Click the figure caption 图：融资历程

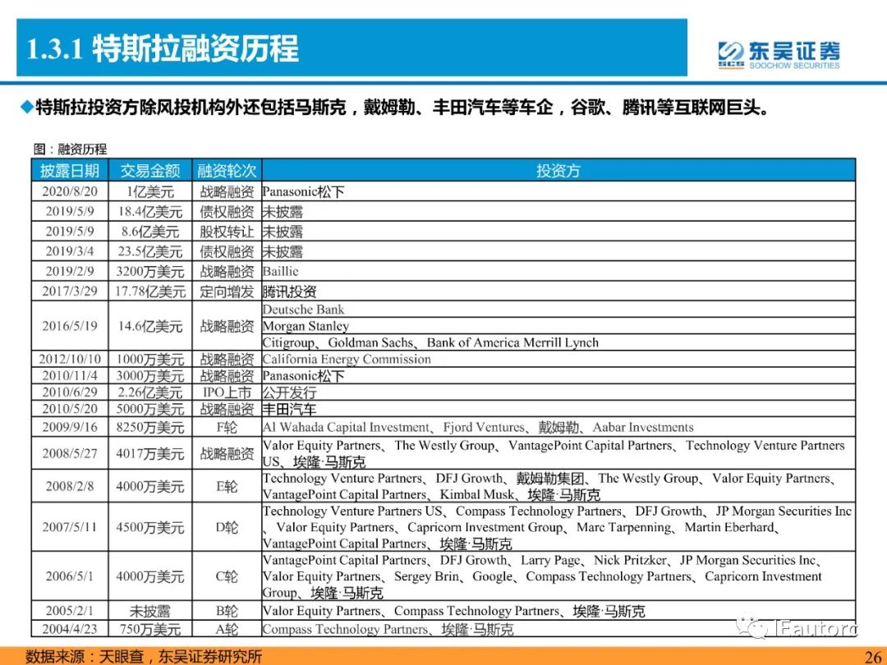(70, 149)
